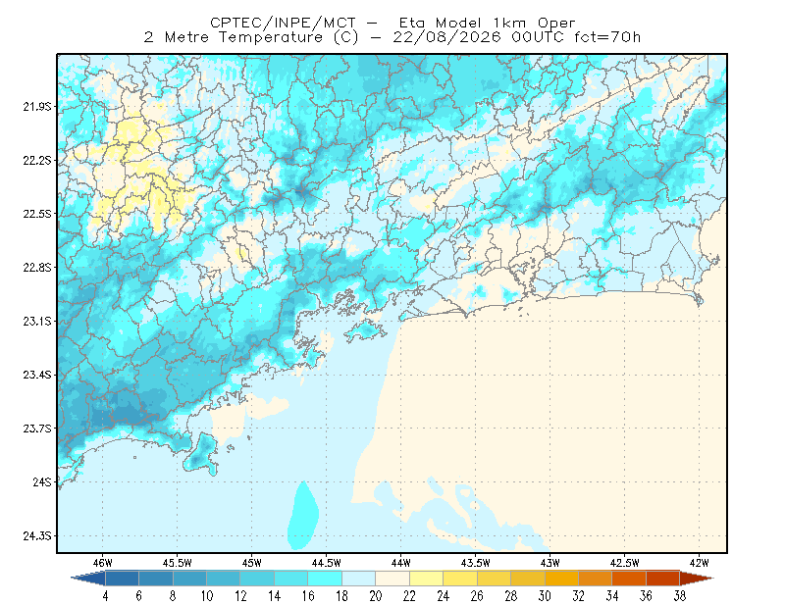
Task: Click the 42W longitude axis label
Action: click(700, 563)
